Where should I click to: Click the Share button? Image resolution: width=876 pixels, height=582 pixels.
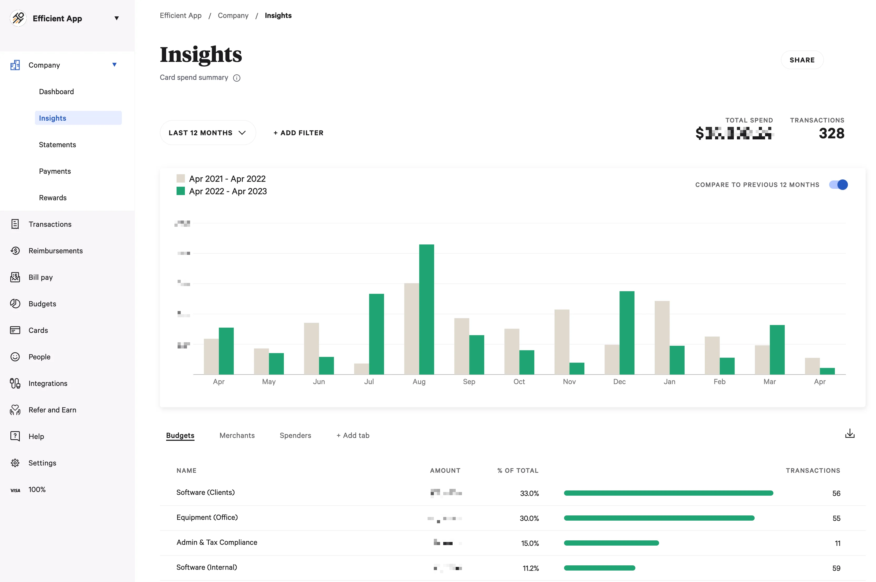coord(802,59)
